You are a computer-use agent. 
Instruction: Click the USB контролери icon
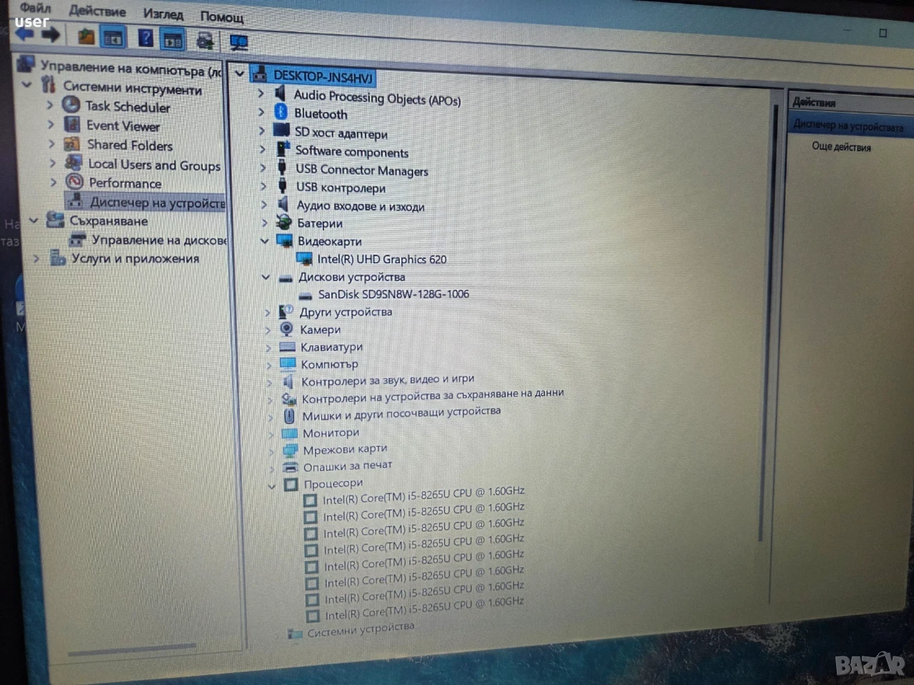point(283,186)
